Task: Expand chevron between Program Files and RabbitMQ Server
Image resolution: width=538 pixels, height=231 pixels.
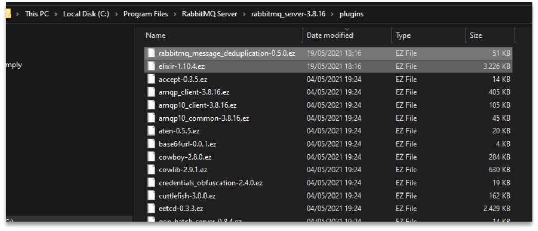Action: pos(175,14)
